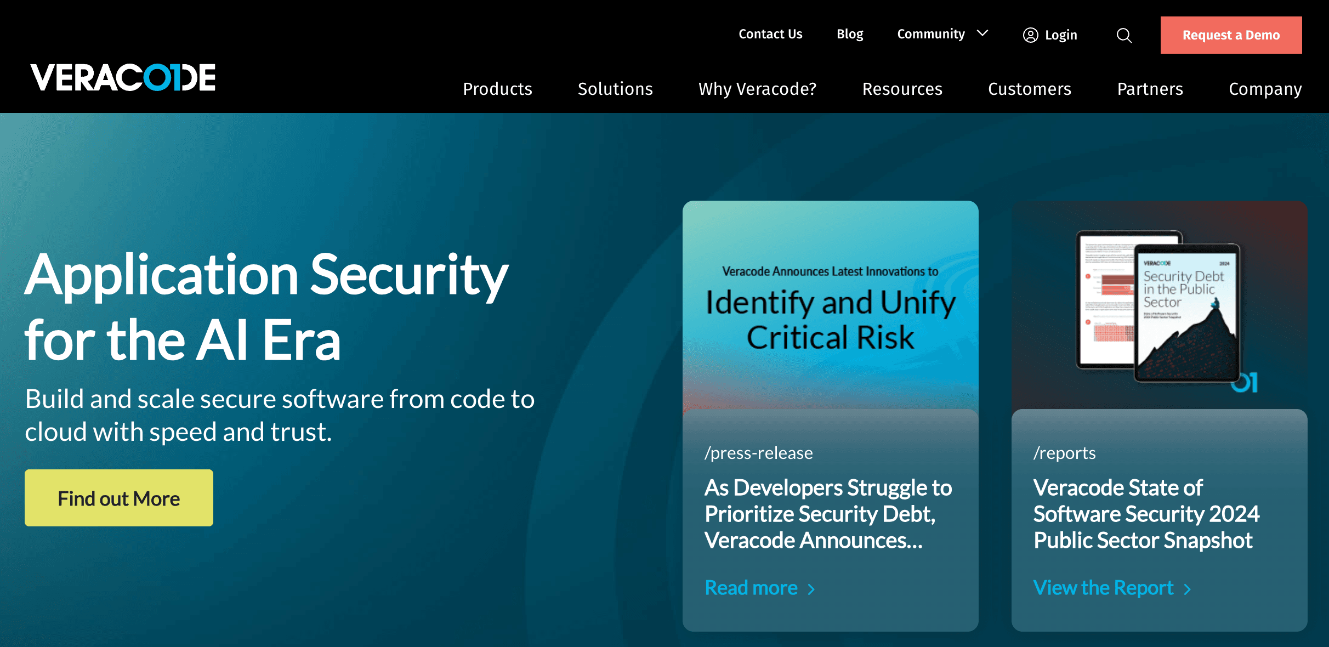Click the search icon
This screenshot has width=1329, height=647.
(x=1124, y=35)
